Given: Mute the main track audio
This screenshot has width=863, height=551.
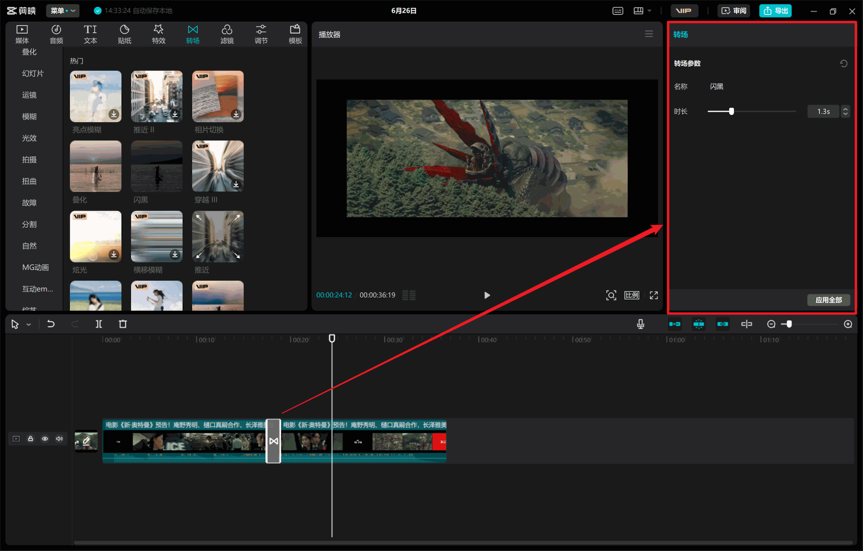Looking at the screenshot, I should [59, 439].
